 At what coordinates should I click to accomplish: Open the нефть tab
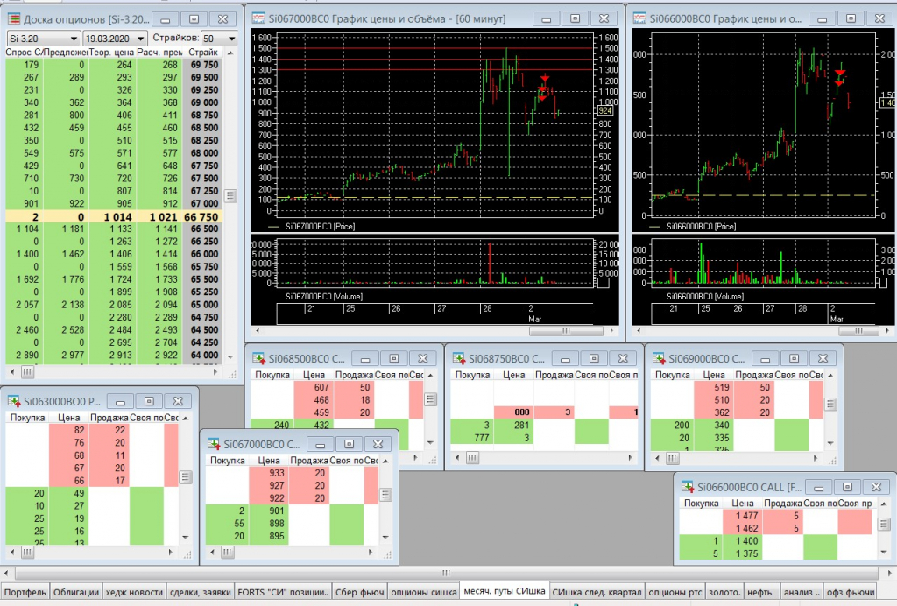coord(759,592)
